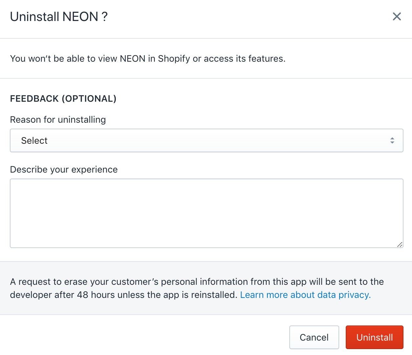
Task: Close the Uninstall NEON dialog with the X
Action: [x=397, y=16]
